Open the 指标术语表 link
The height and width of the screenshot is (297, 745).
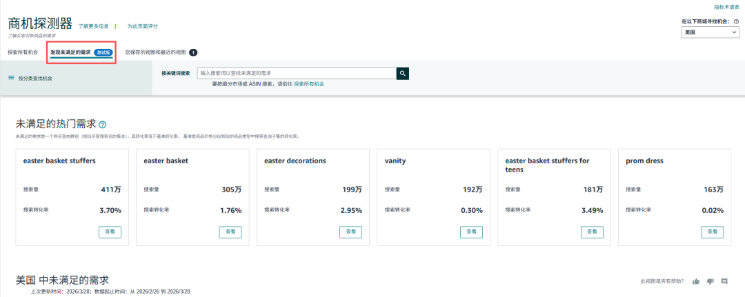(x=726, y=6)
